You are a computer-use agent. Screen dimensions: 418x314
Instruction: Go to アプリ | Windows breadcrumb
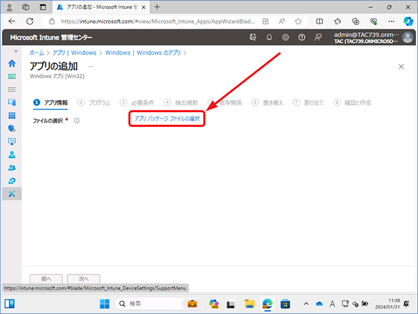coord(74,53)
